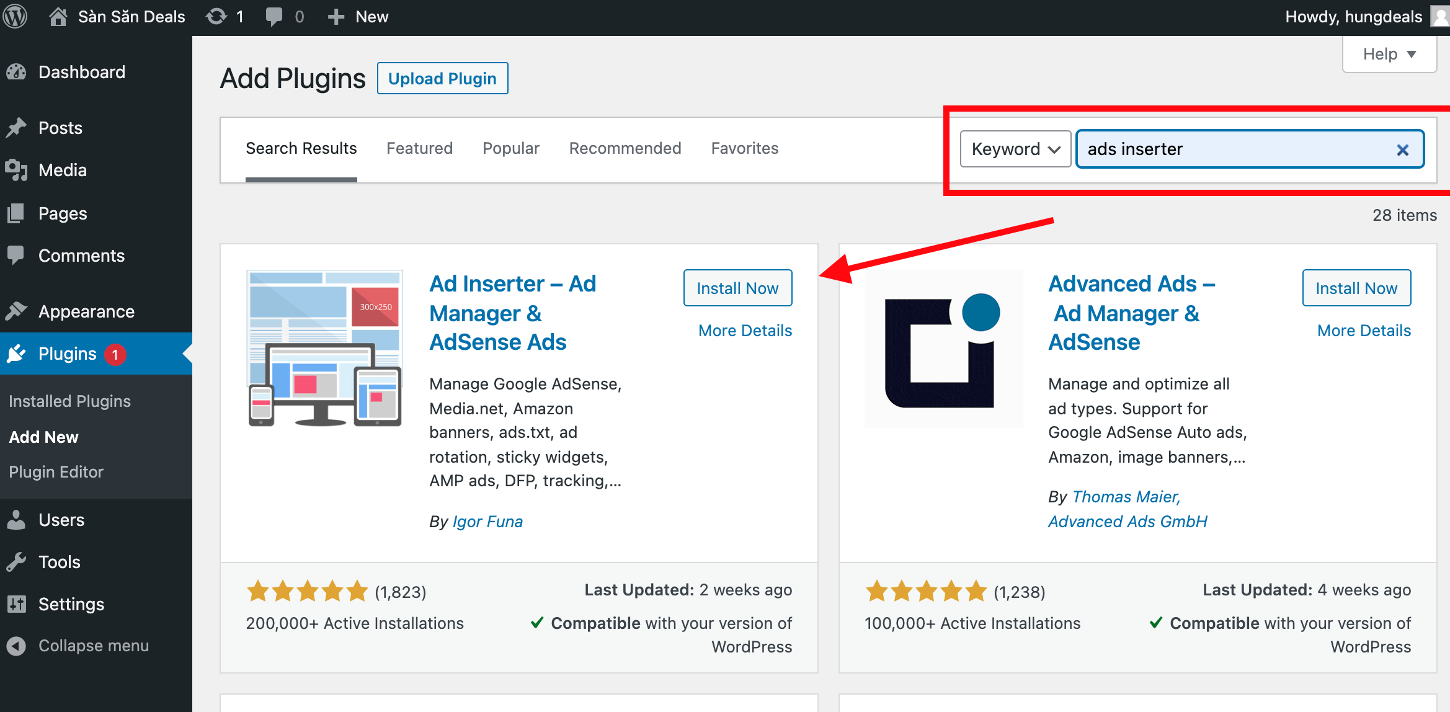The height and width of the screenshot is (712, 1450).
Task: Open the WordPress logo menu
Action: 15,16
